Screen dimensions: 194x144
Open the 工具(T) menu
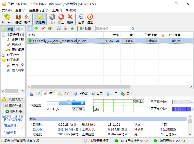(57, 10)
